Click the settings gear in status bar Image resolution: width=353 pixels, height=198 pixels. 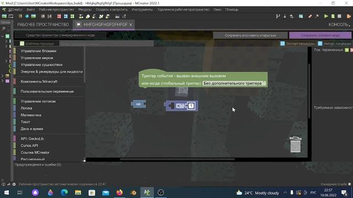[14, 184]
